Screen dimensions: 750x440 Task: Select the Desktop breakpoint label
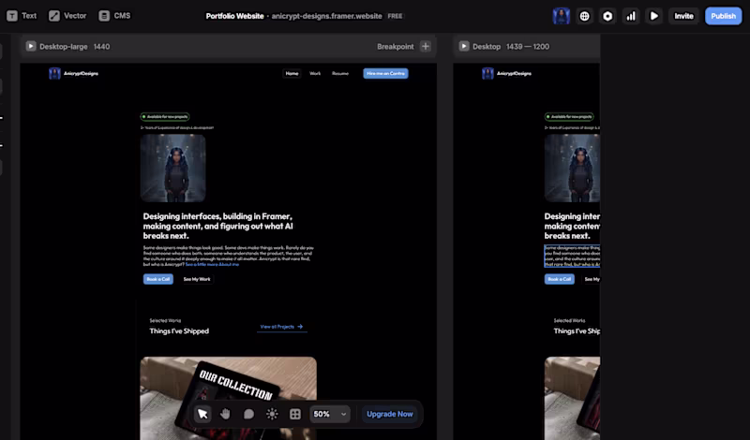point(487,47)
